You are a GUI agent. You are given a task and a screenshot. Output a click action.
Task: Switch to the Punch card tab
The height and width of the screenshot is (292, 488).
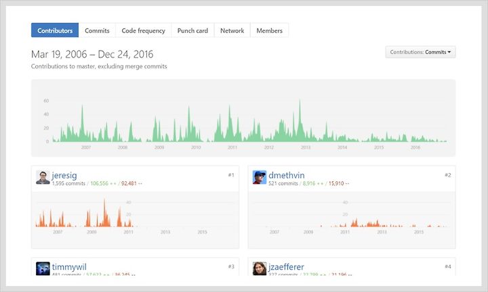192,30
